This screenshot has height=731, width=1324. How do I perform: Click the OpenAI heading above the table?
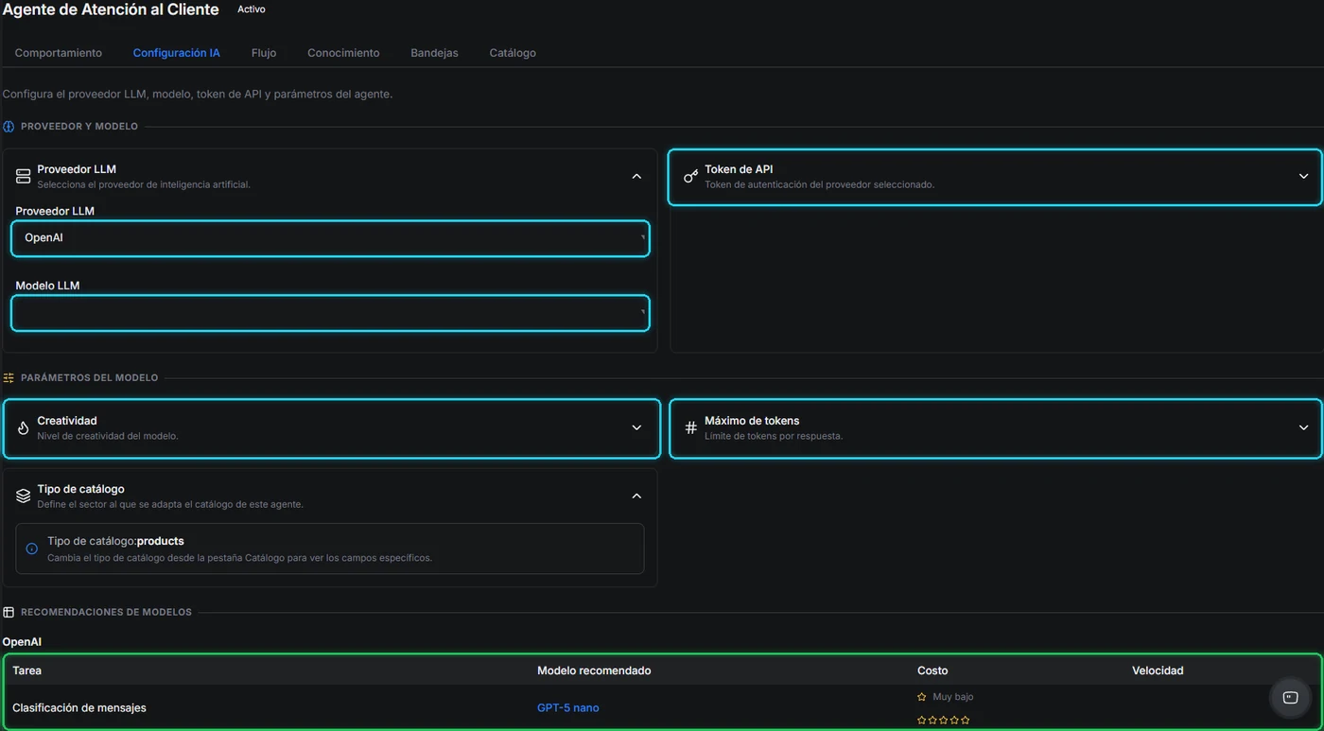coord(22,642)
